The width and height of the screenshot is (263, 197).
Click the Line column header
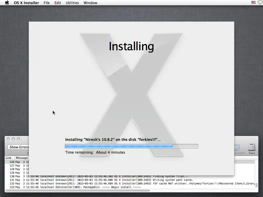click(x=8, y=158)
